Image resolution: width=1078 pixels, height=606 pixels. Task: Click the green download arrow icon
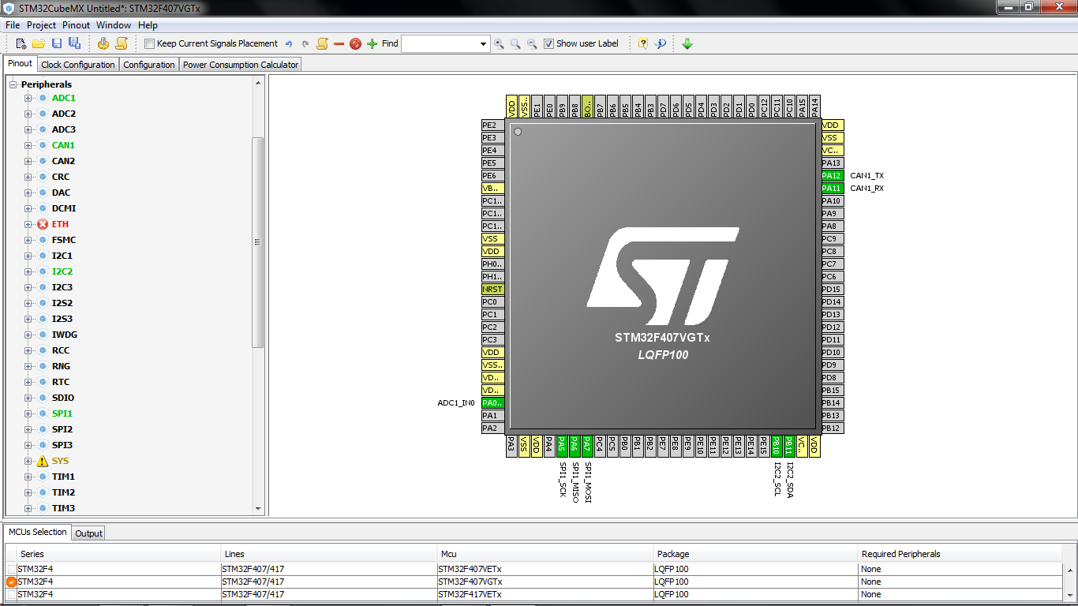pyautogui.click(x=687, y=43)
